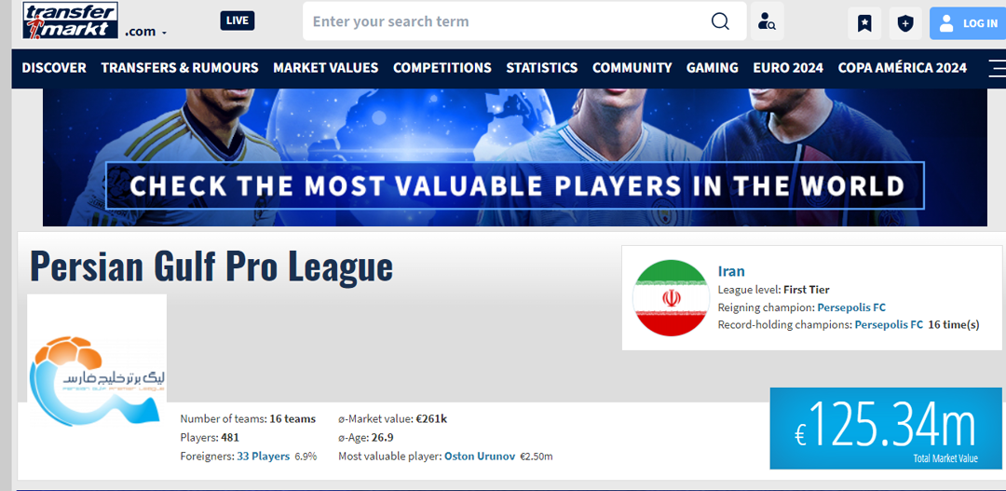Follow the 33 Players foreigners link
1006x491 pixels.
point(263,457)
